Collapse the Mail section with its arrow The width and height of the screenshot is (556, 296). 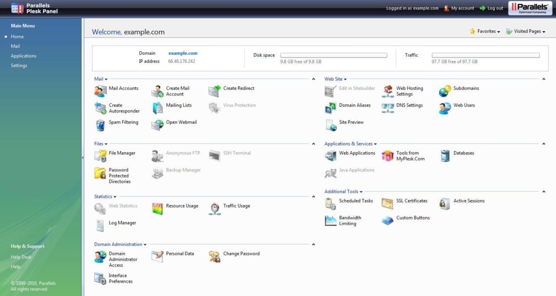(313, 79)
